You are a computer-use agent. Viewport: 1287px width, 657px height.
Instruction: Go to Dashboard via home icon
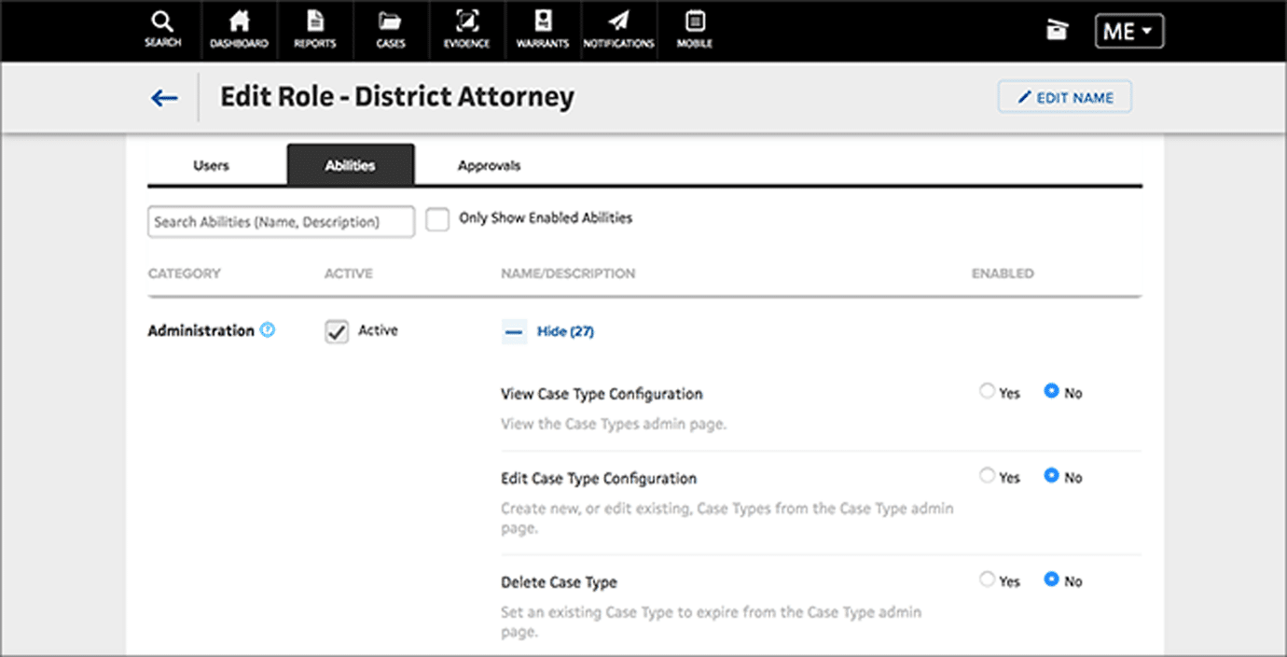[239, 30]
